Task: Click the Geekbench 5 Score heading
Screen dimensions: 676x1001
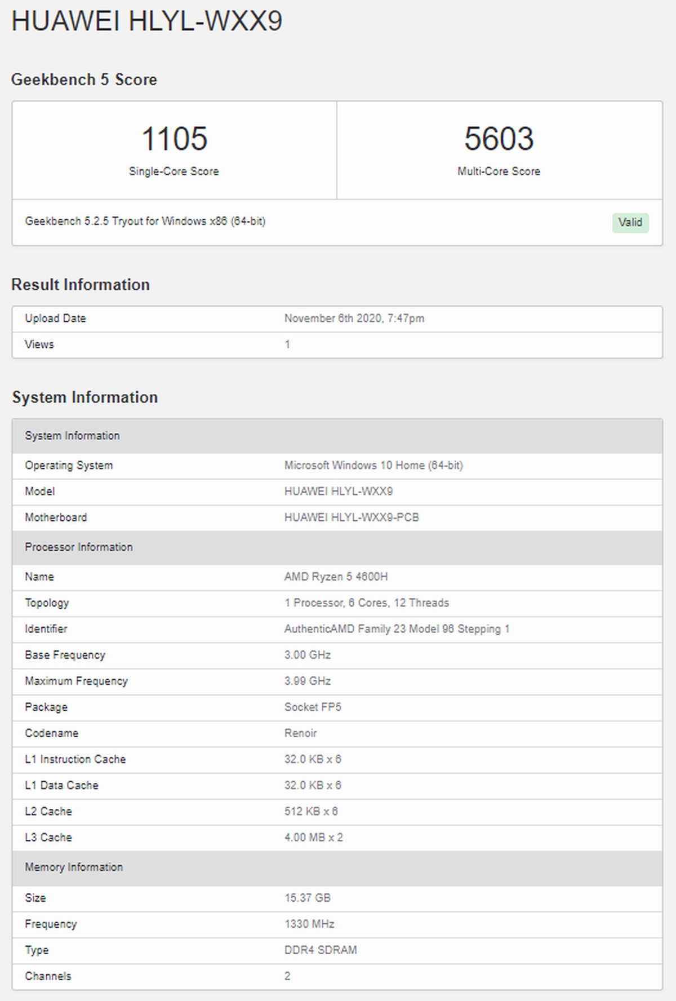Action: click(x=84, y=80)
